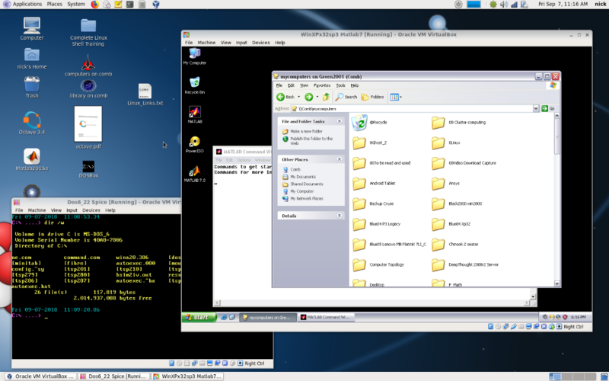This screenshot has height=381, width=609.
Task: Toggle the Folders pane button in Explorer
Action: [x=373, y=97]
